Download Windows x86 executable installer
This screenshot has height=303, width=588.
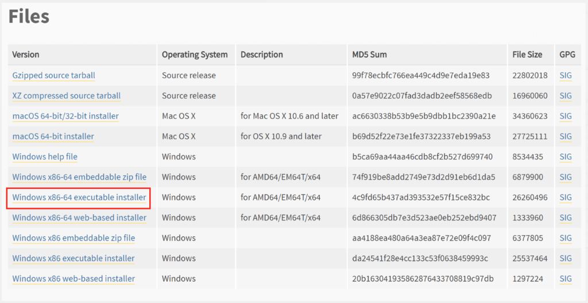tap(73, 258)
